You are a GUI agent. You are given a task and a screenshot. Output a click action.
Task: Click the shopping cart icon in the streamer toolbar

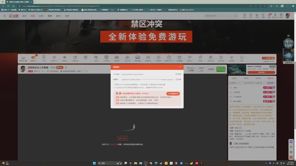click(x=232, y=58)
